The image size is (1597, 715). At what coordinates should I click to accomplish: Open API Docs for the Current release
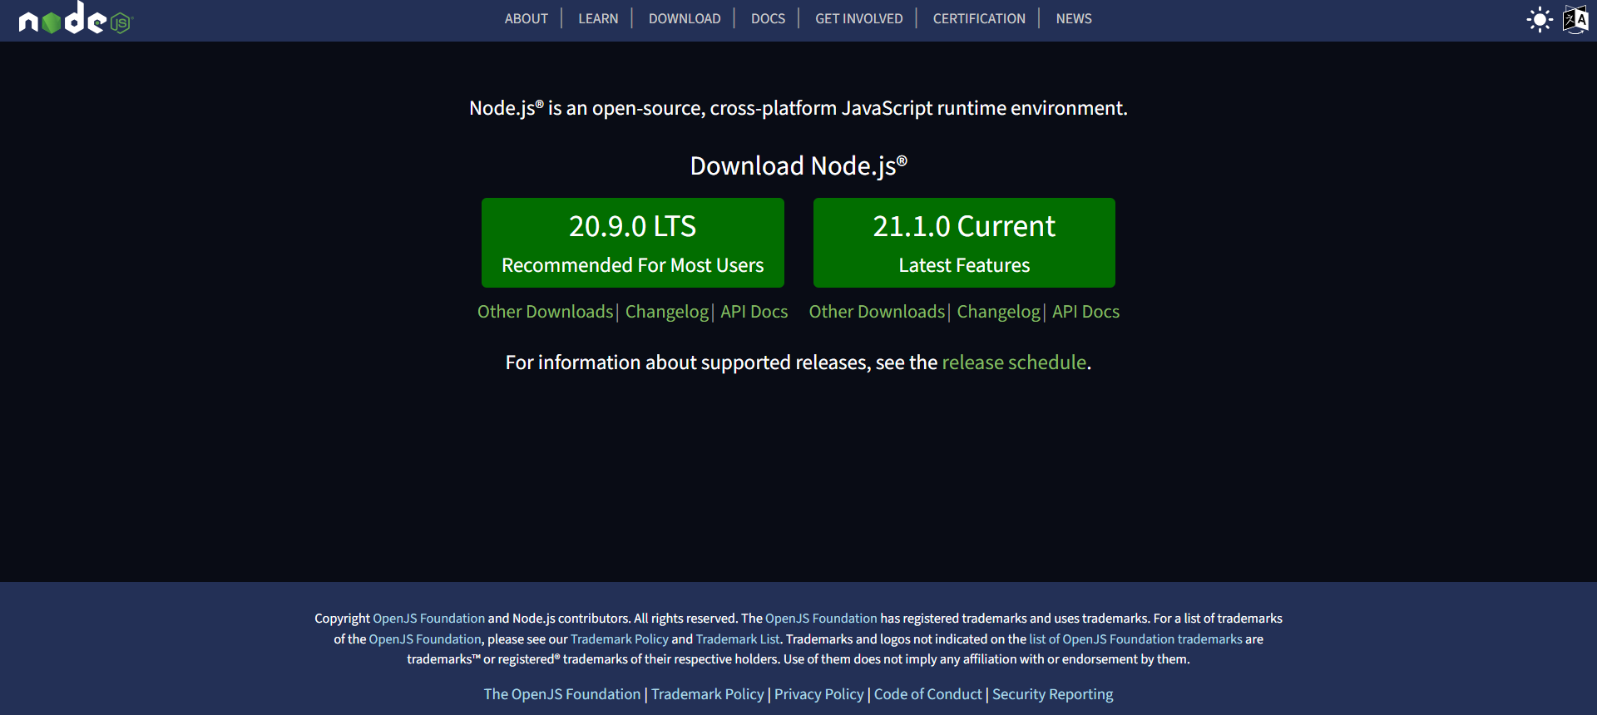pos(1085,312)
